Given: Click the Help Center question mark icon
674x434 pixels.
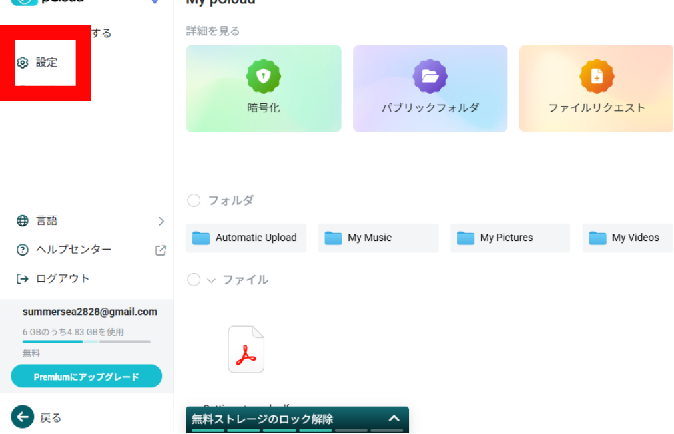Looking at the screenshot, I should pyautogui.click(x=23, y=250).
